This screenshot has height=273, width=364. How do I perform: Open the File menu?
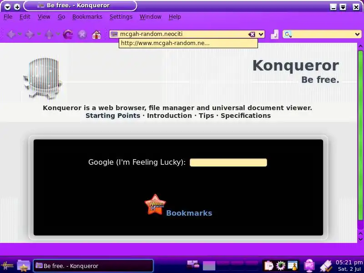8,17
